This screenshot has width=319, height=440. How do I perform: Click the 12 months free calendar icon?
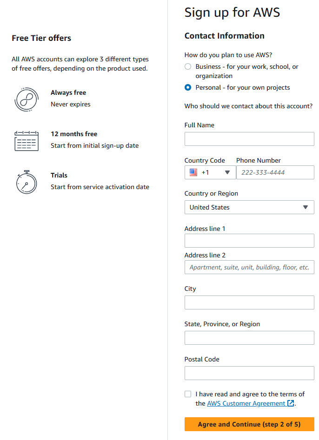tap(26, 140)
